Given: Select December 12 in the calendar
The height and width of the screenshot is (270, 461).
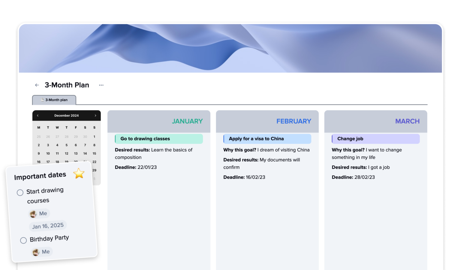Looking at the screenshot, I should coord(67,153).
